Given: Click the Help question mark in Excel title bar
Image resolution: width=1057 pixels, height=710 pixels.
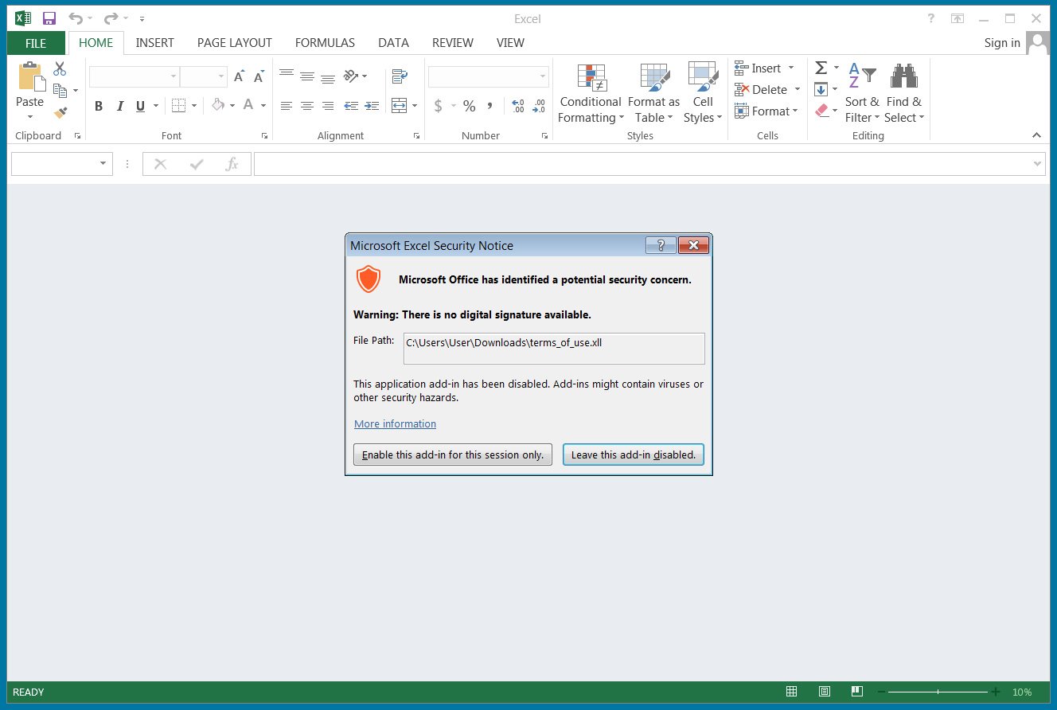Looking at the screenshot, I should [x=931, y=18].
